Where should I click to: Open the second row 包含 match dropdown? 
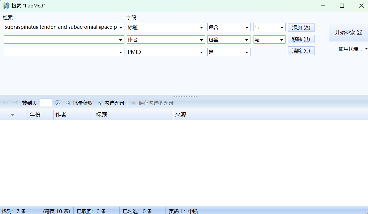(x=247, y=40)
